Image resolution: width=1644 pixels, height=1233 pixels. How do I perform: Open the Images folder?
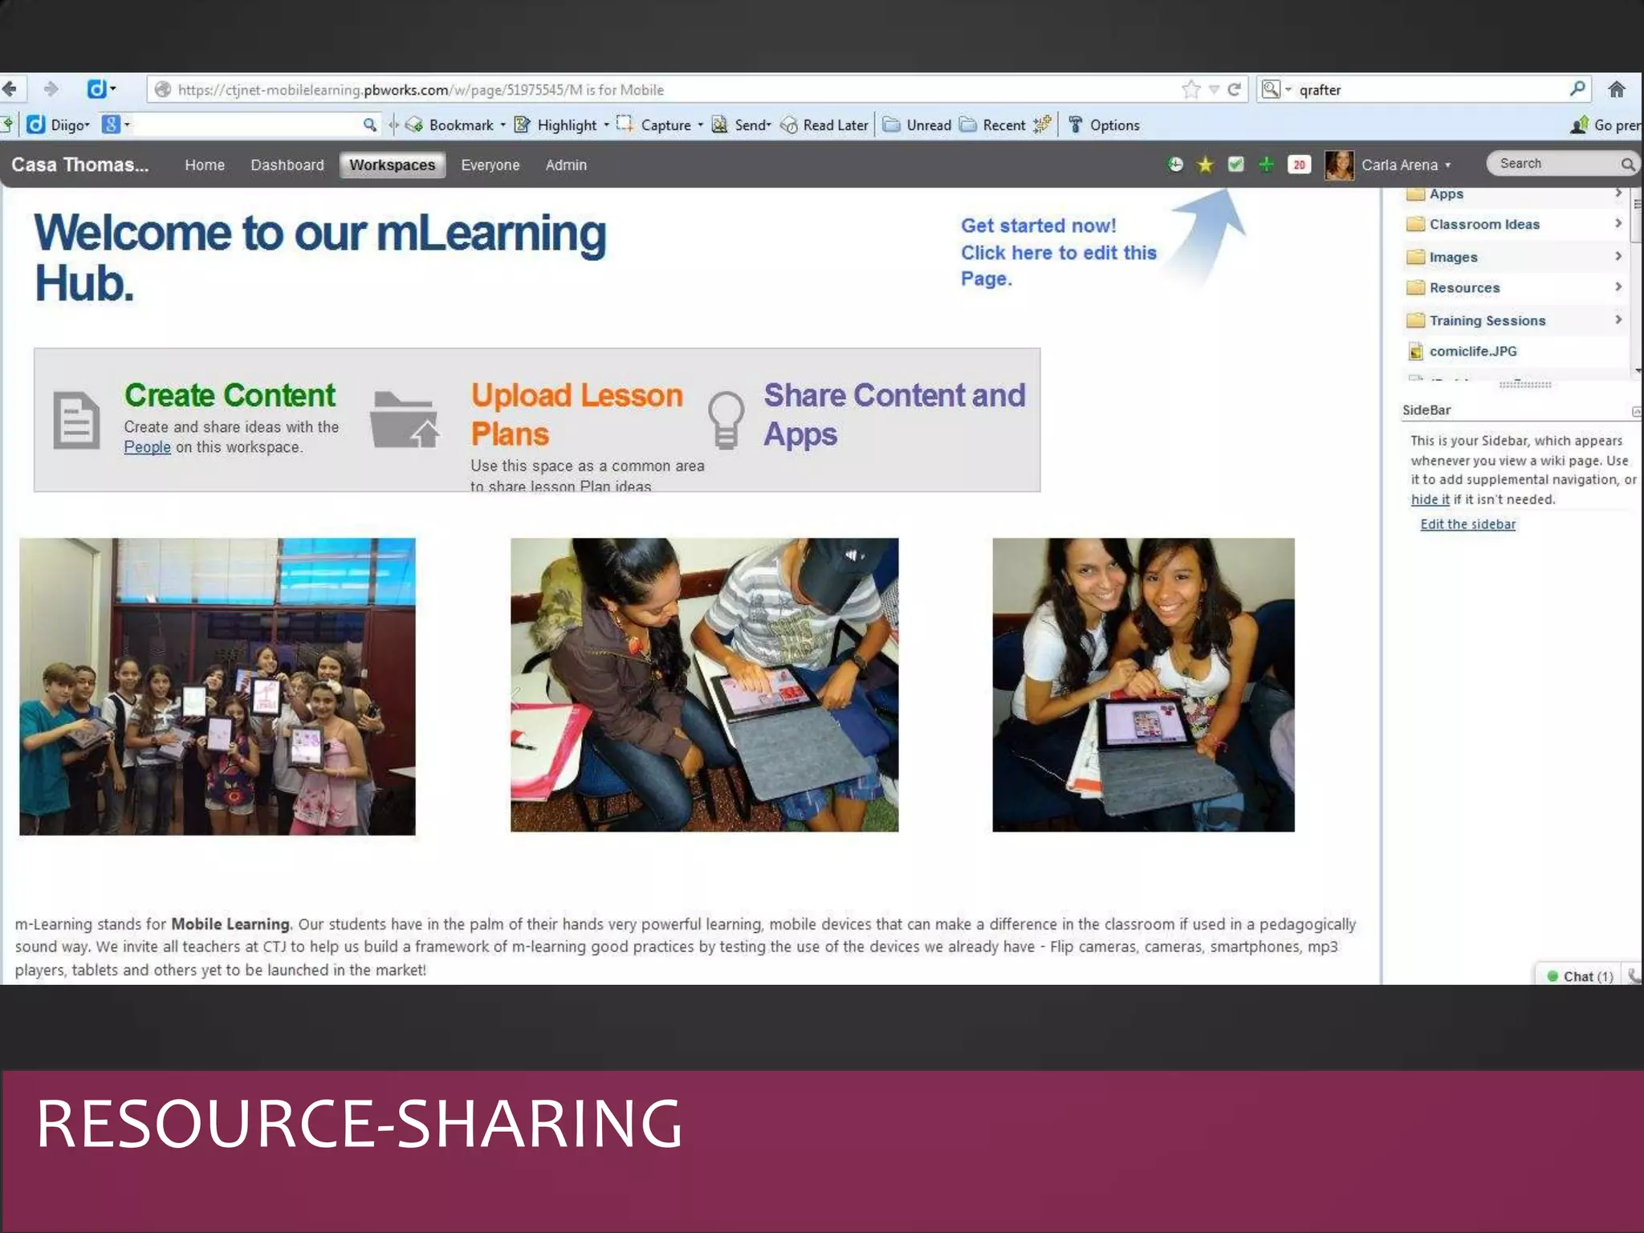pyautogui.click(x=1453, y=257)
